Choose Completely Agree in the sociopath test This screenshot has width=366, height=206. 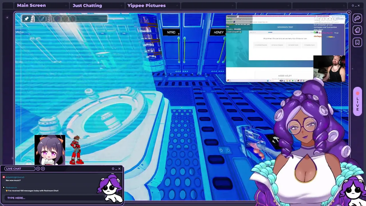tap(309, 45)
